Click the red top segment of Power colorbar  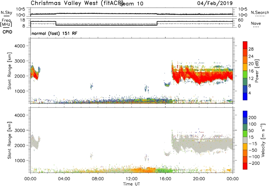[245, 45]
